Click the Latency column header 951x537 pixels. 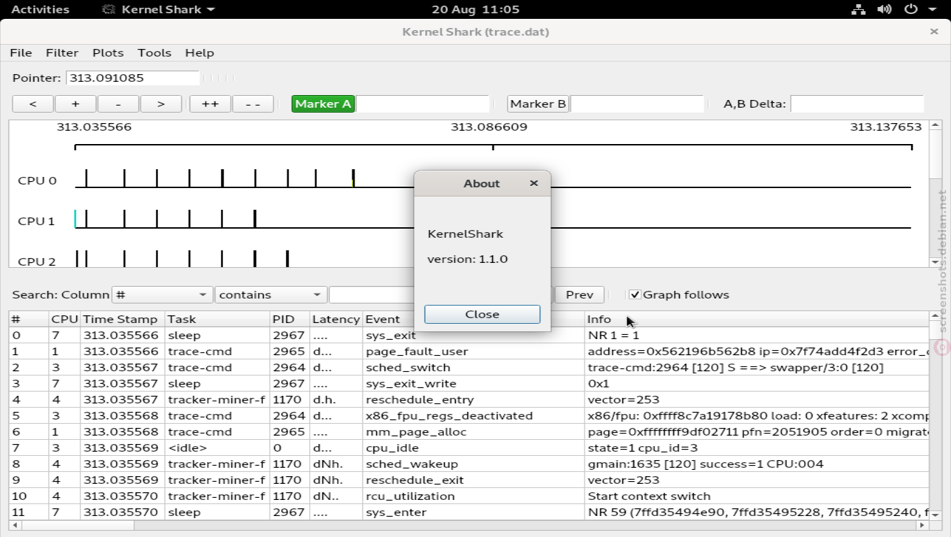coord(336,319)
